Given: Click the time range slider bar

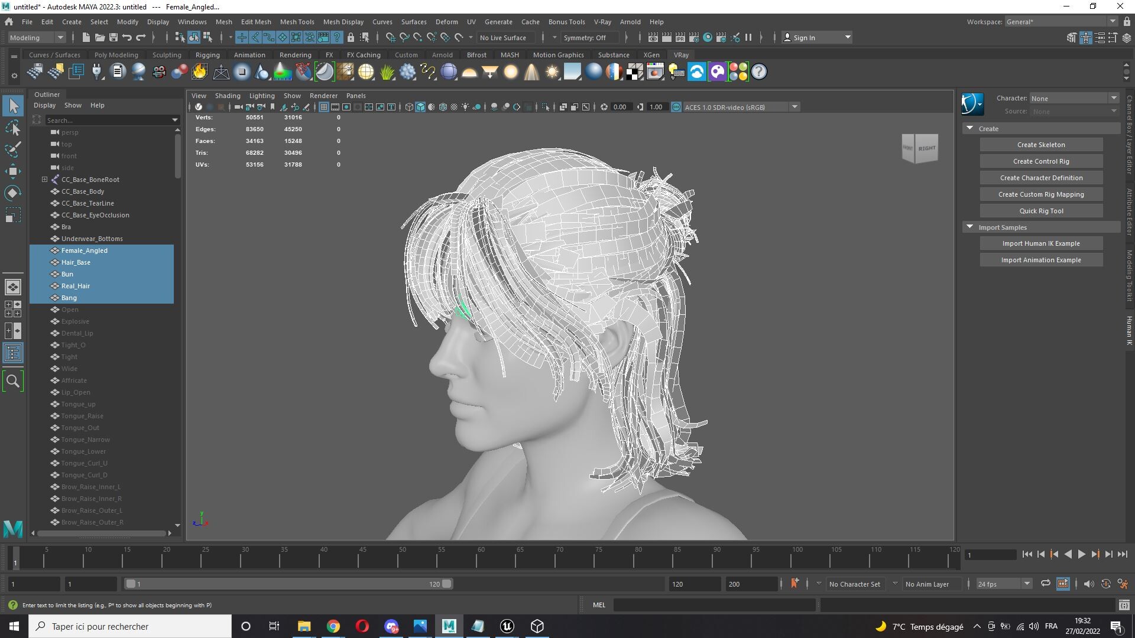Looking at the screenshot, I should [288, 584].
